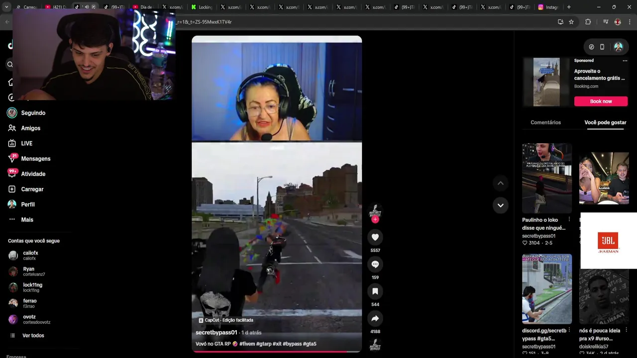Open the Locking browser tab
The height and width of the screenshot is (358, 637).
(202, 7)
